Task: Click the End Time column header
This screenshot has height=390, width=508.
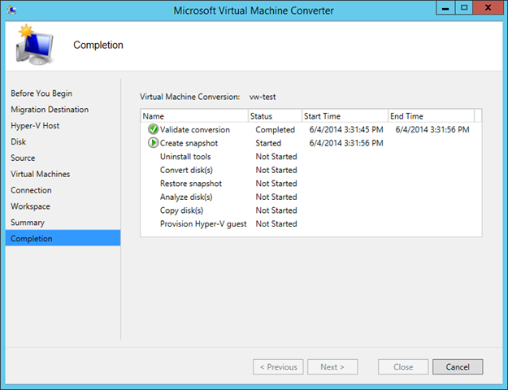Action: click(x=432, y=116)
